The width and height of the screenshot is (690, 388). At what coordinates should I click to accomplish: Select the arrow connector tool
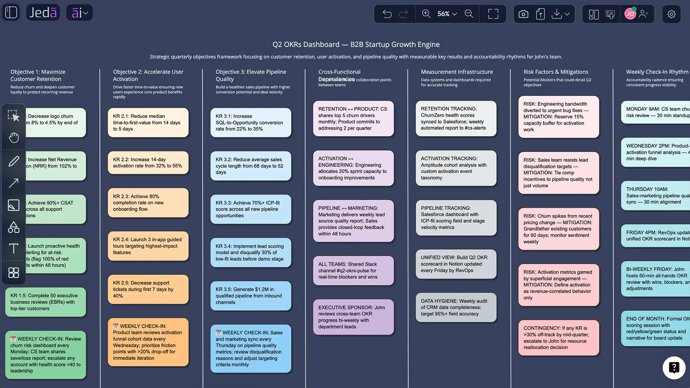point(14,183)
